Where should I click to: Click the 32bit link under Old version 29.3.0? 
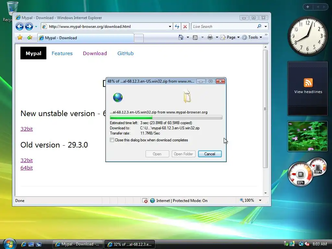pyautogui.click(x=27, y=160)
